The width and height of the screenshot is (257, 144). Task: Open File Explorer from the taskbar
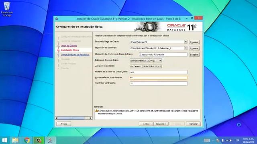15,140
